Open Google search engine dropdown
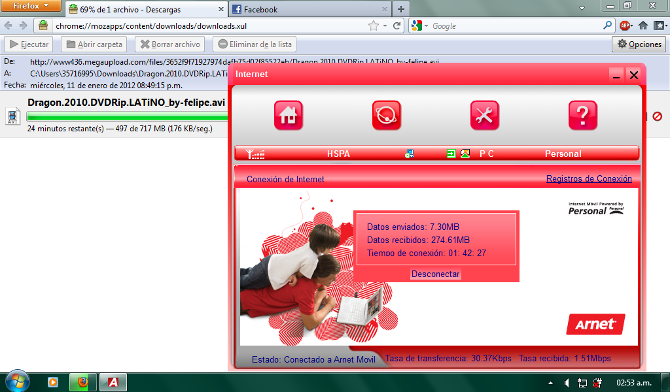Screen dimensions: 670x392 coord(426,26)
